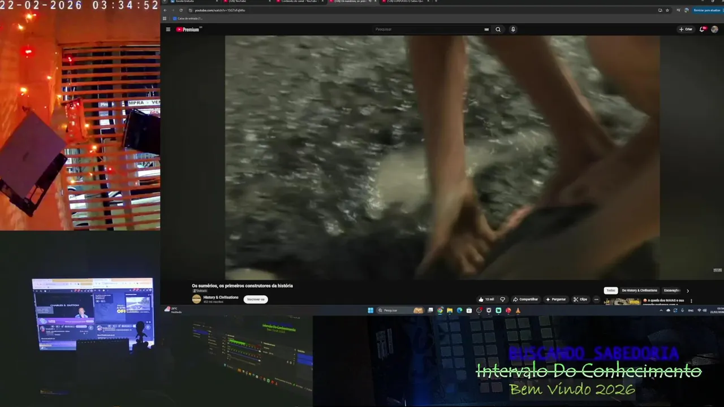Open ENG language indicator in tray
Screen dimensions: 724x407
[691, 310]
